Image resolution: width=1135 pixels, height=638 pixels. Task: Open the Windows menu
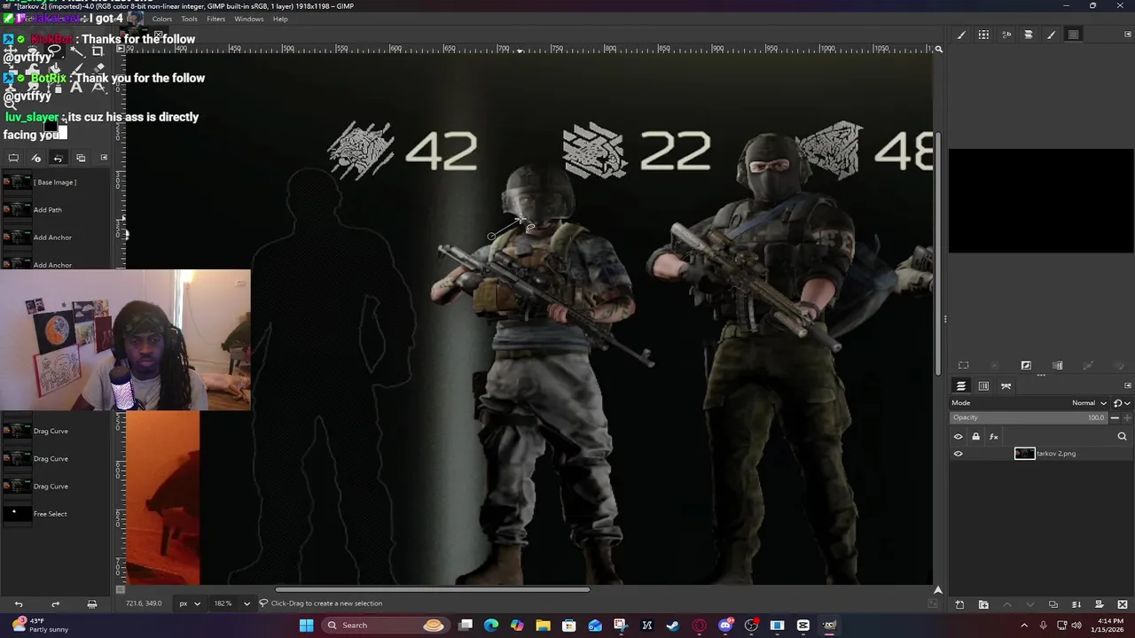point(248,19)
